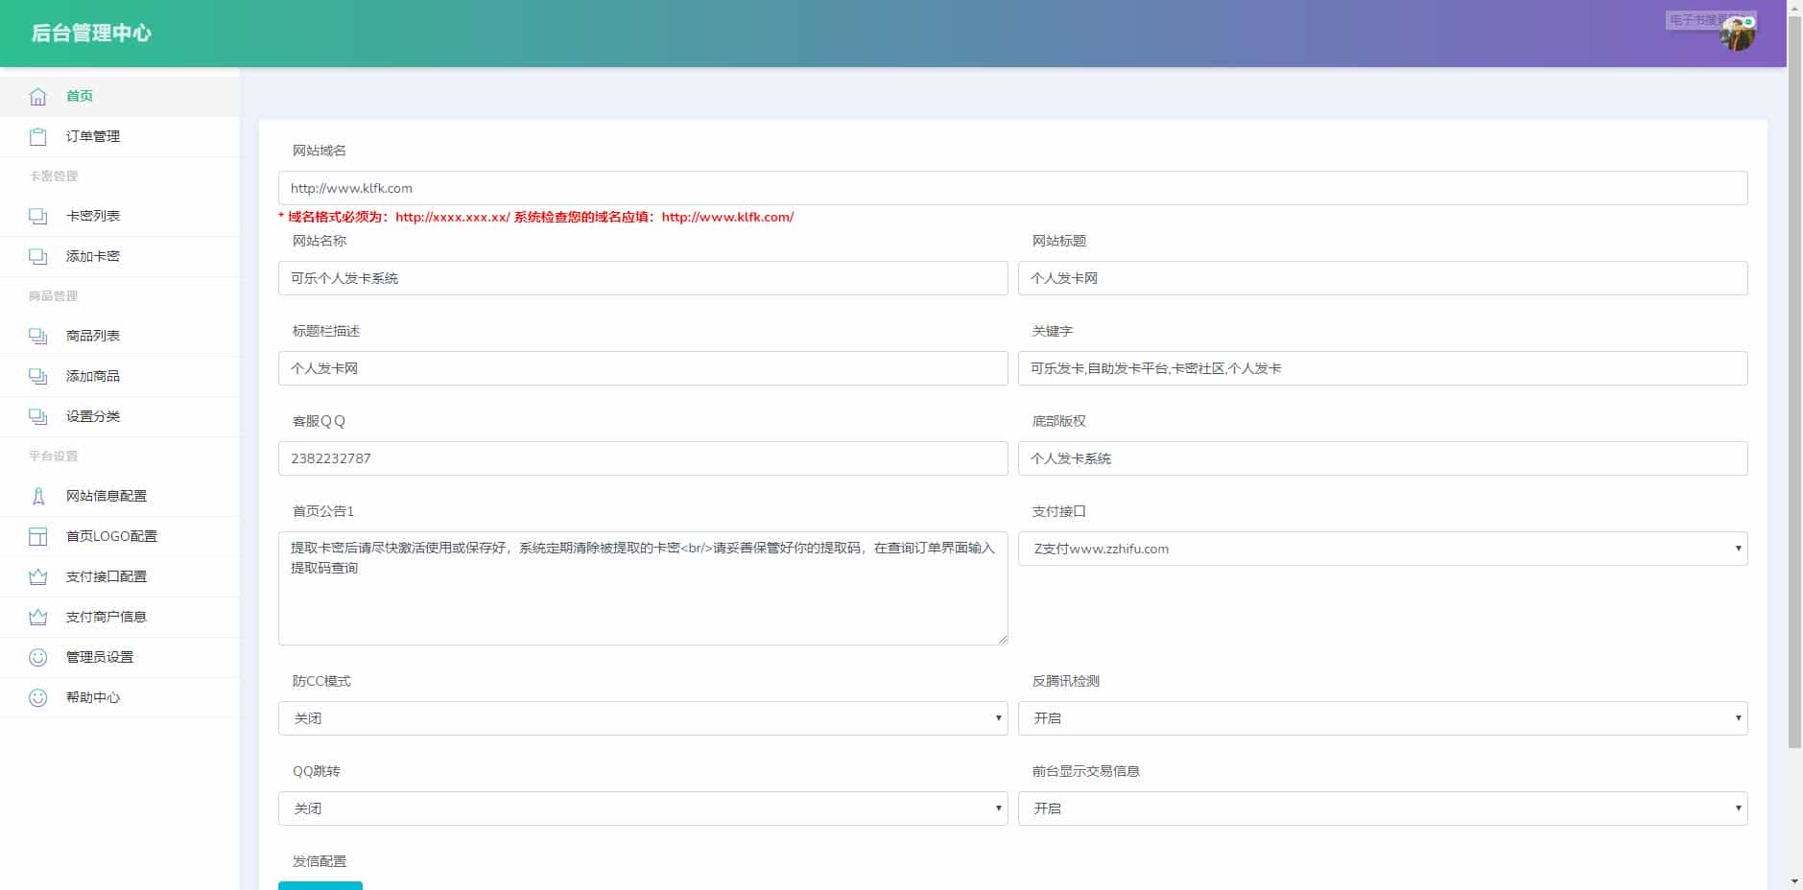Click the 添加卡密 icon

coord(38,256)
